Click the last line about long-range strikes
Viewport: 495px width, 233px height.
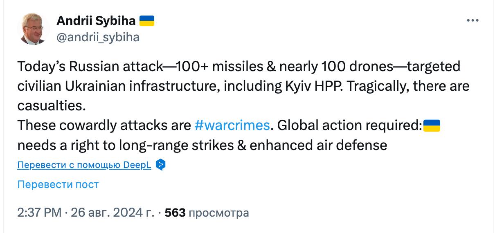202,145
